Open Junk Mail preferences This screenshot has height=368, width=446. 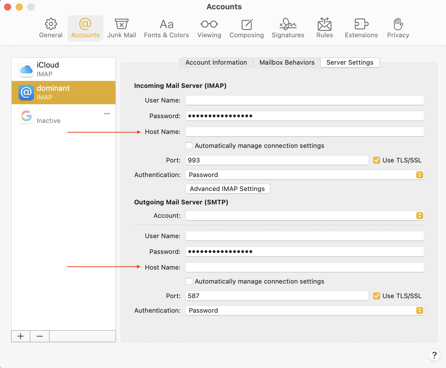[x=122, y=28]
